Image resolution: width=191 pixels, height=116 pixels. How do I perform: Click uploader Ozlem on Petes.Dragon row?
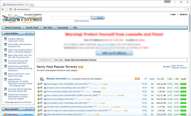pos(105,84)
